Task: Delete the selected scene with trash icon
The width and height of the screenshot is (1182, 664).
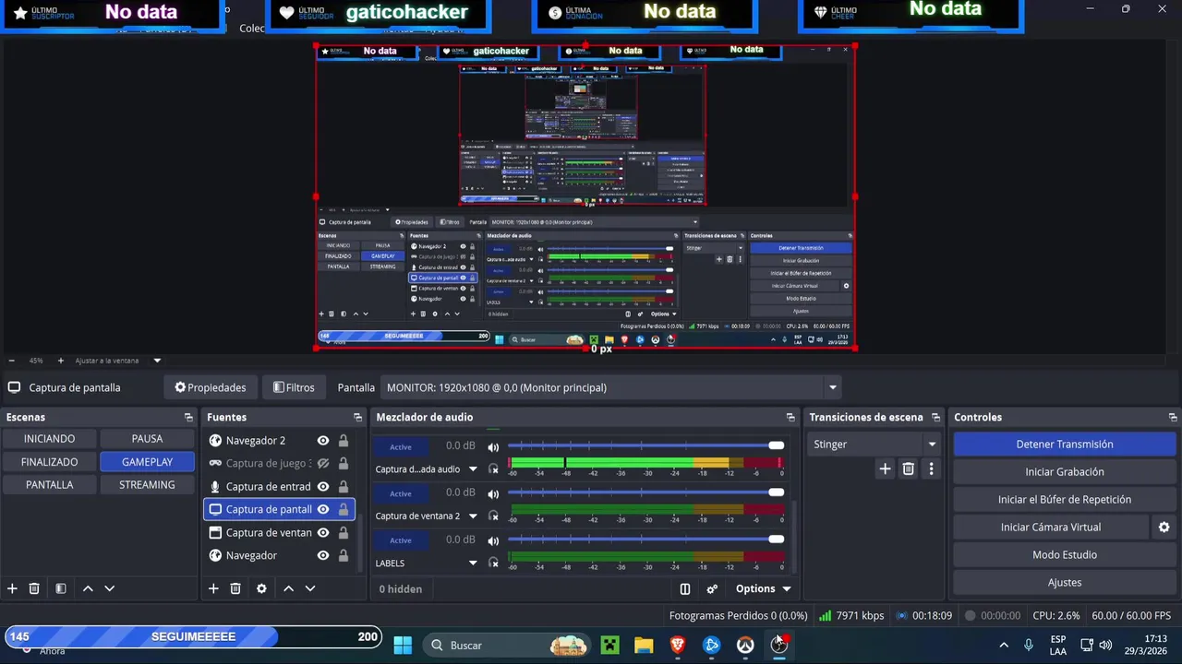Action: point(34,588)
